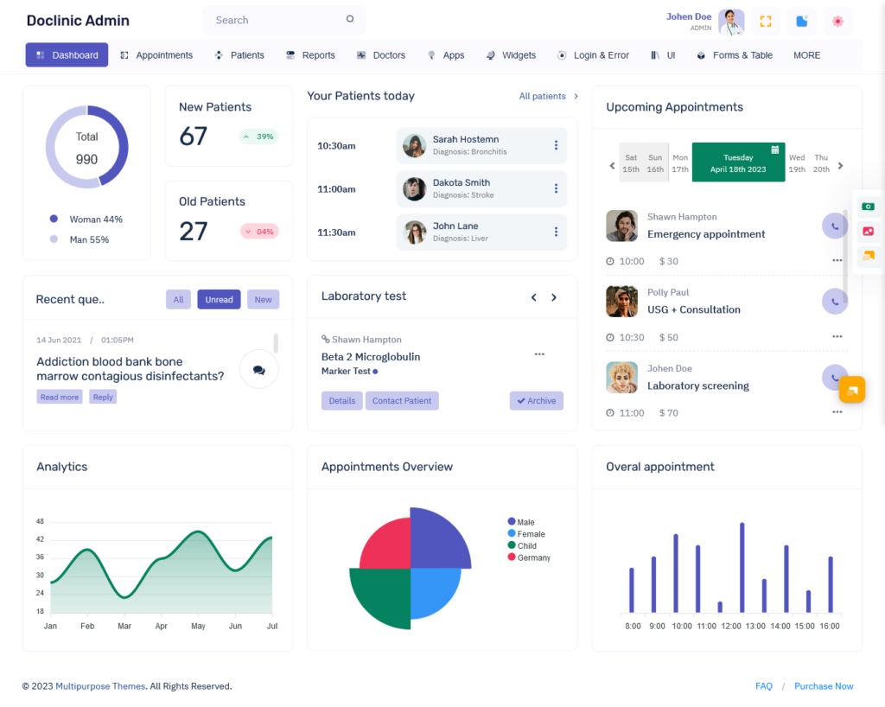Open the FAQ footer link
The image size is (885, 707).
tap(764, 686)
